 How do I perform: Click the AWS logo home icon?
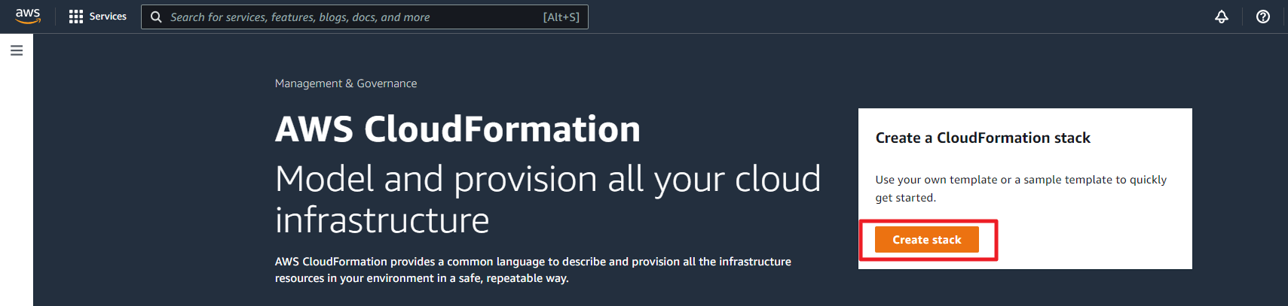(28, 16)
